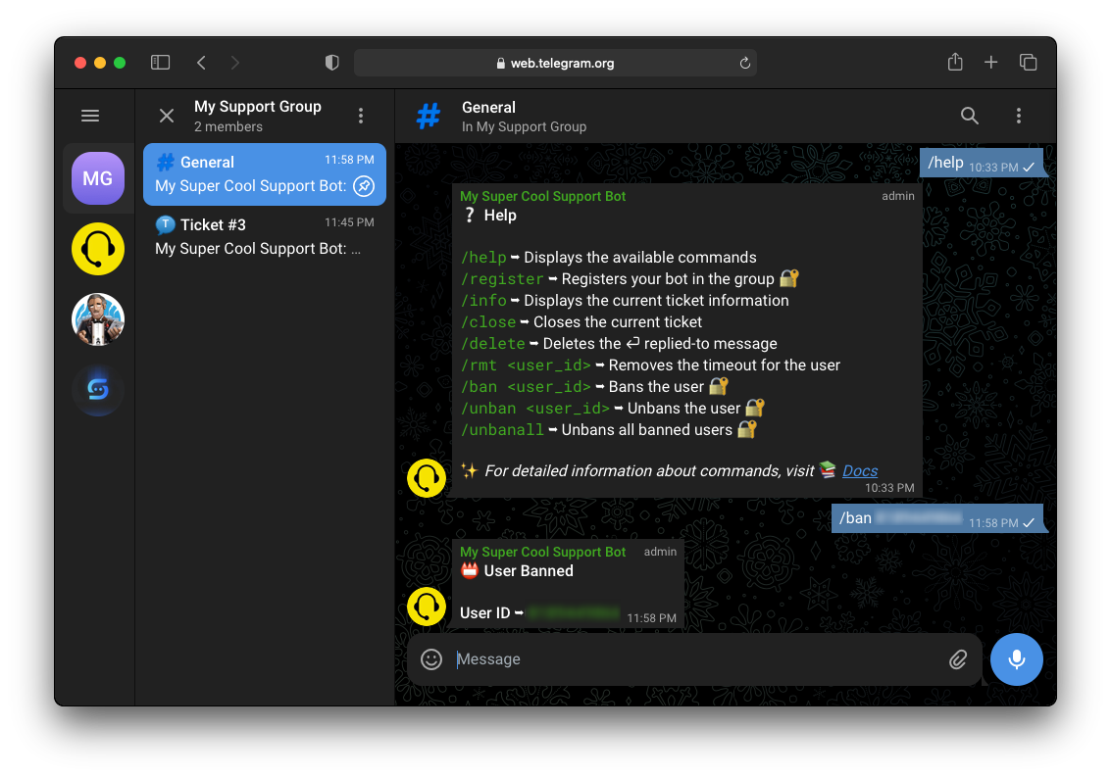Search messages in the General topic
The image size is (1111, 778).
(969, 116)
